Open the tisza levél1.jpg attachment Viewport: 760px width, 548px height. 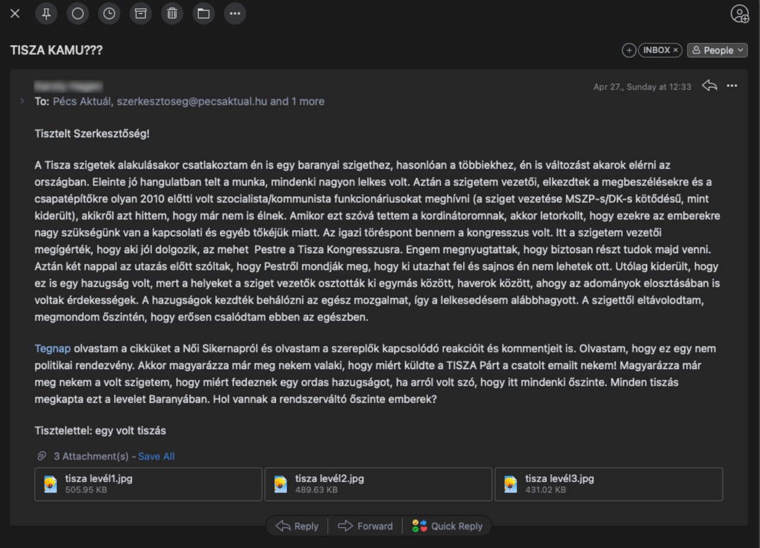(148, 484)
